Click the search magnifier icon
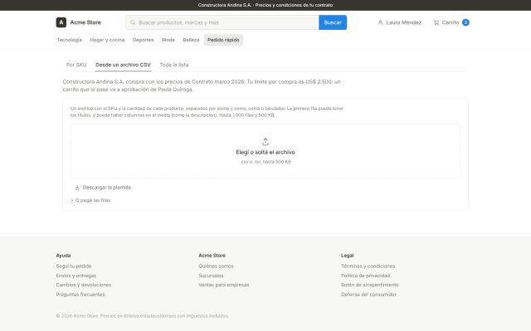Image resolution: width=531 pixels, height=331 pixels. pyautogui.click(x=133, y=22)
